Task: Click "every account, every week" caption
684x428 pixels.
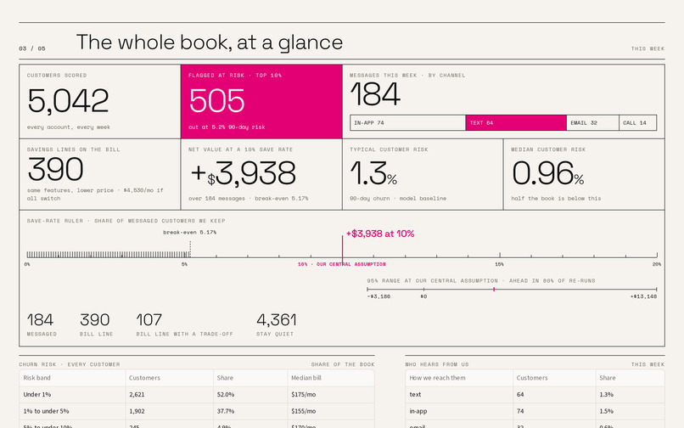Action: (x=69, y=127)
